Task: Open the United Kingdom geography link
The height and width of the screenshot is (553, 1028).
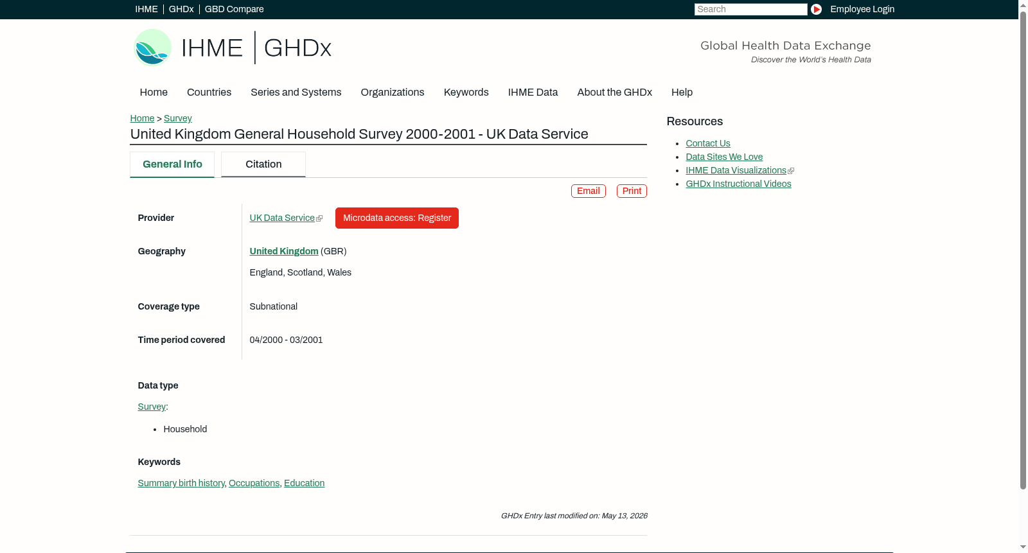Action: click(x=284, y=251)
